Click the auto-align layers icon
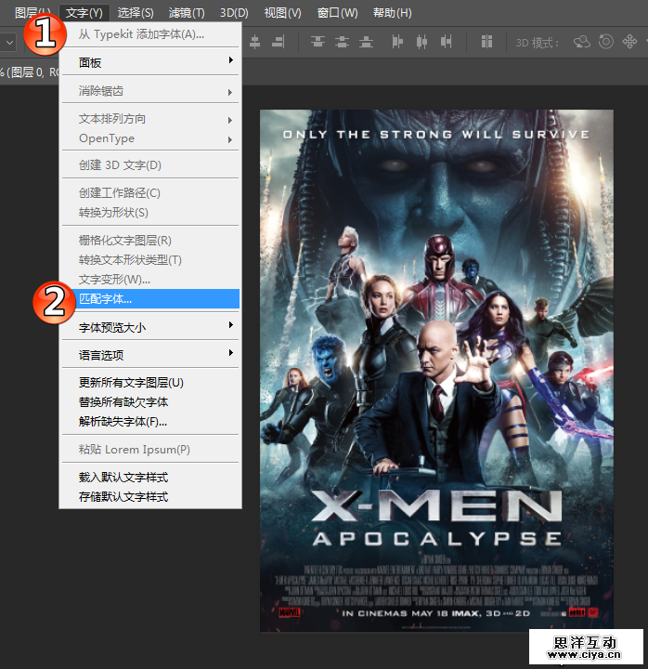The height and width of the screenshot is (669, 648). 486,42
